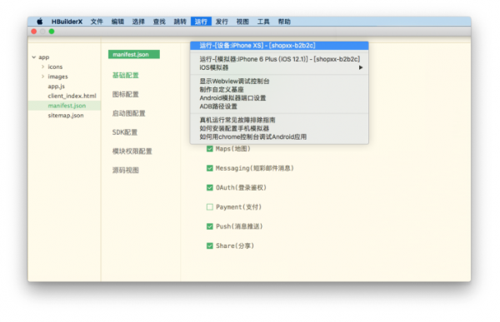
Task: Switch to the manifest.json editor tab
Action: [134, 54]
